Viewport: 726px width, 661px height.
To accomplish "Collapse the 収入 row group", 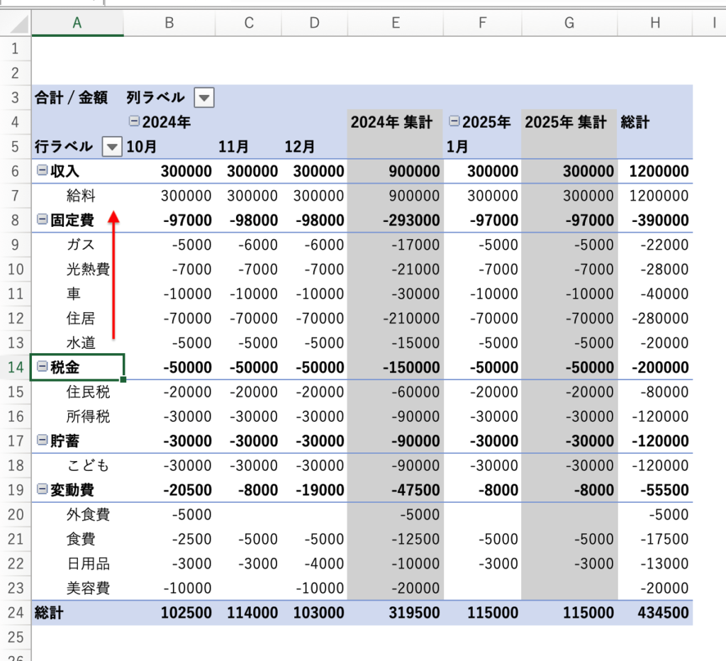I will coord(42,170).
